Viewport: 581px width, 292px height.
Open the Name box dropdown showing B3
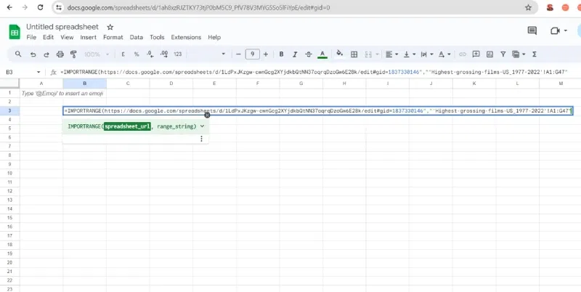click(38, 72)
